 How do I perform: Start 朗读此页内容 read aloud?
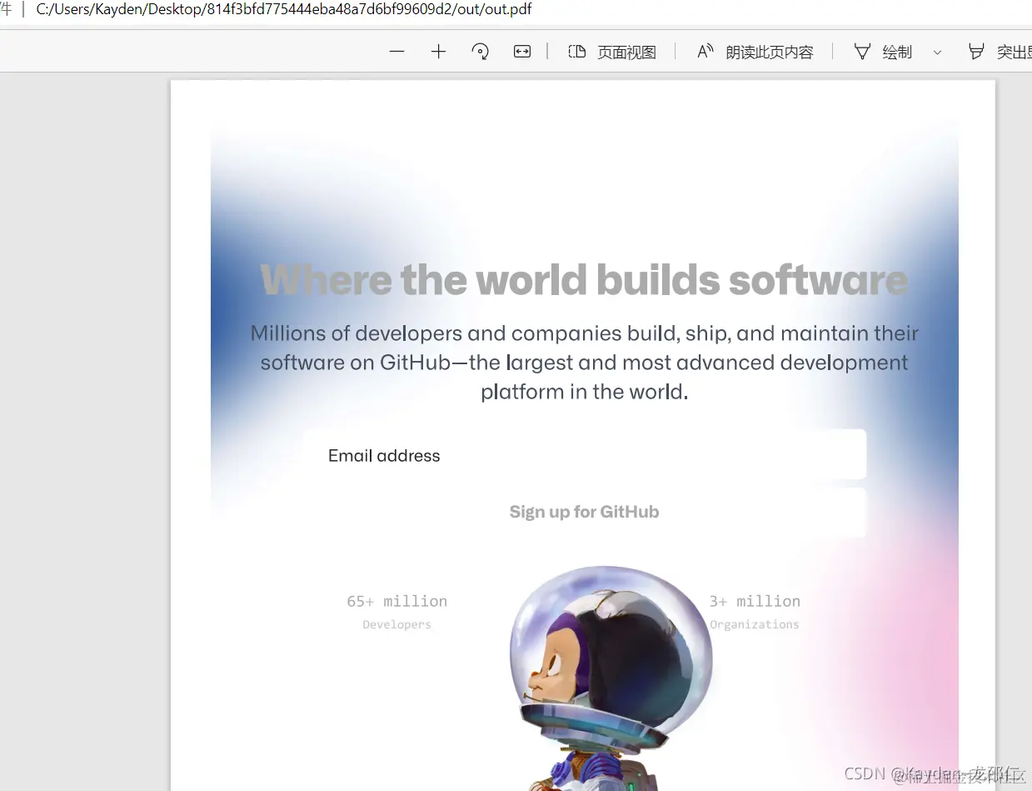point(755,52)
